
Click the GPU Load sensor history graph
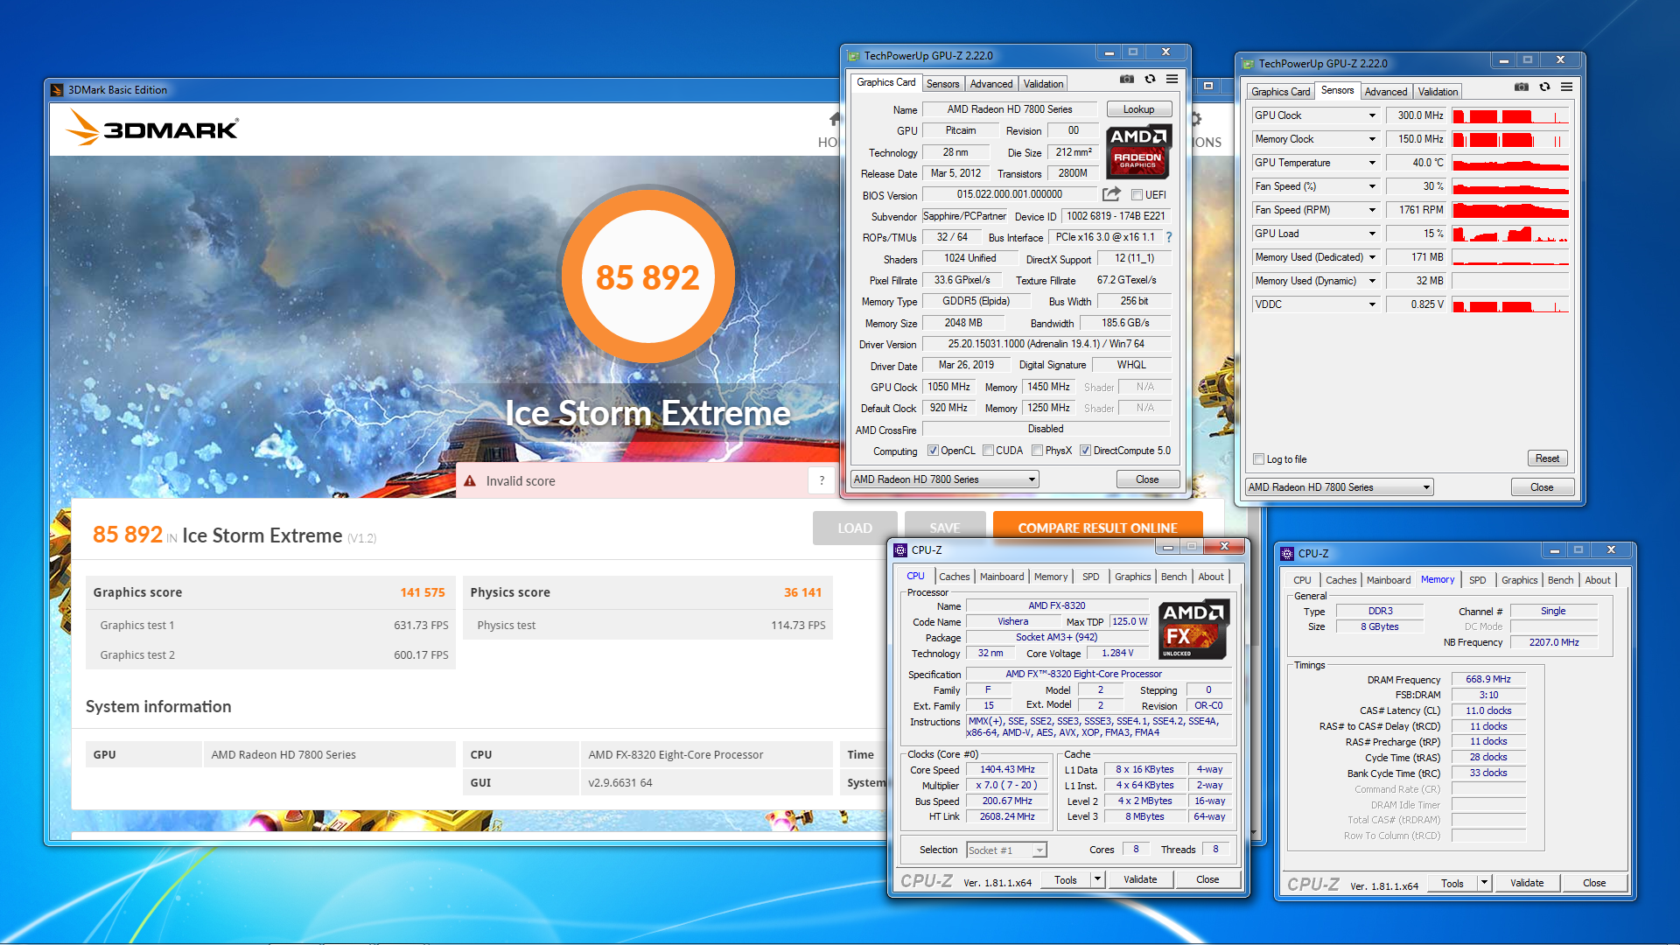pyautogui.click(x=1510, y=234)
